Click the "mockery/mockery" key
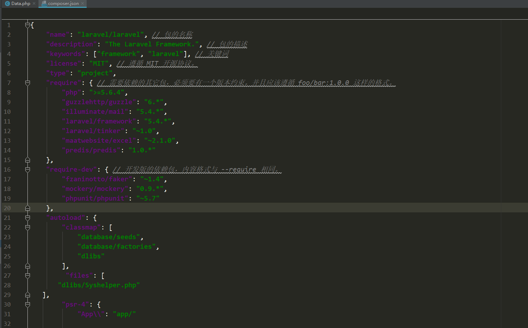The height and width of the screenshot is (328, 528). pos(95,189)
